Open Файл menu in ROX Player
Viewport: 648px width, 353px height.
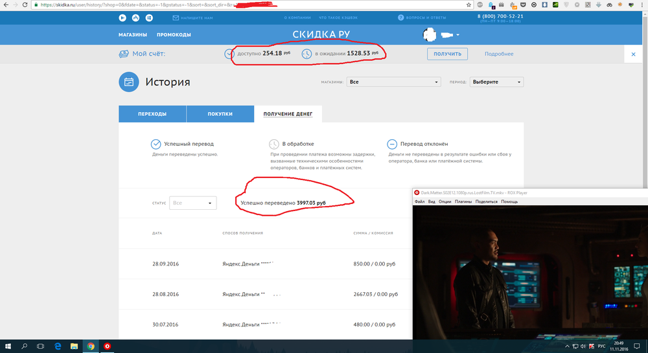pos(419,201)
